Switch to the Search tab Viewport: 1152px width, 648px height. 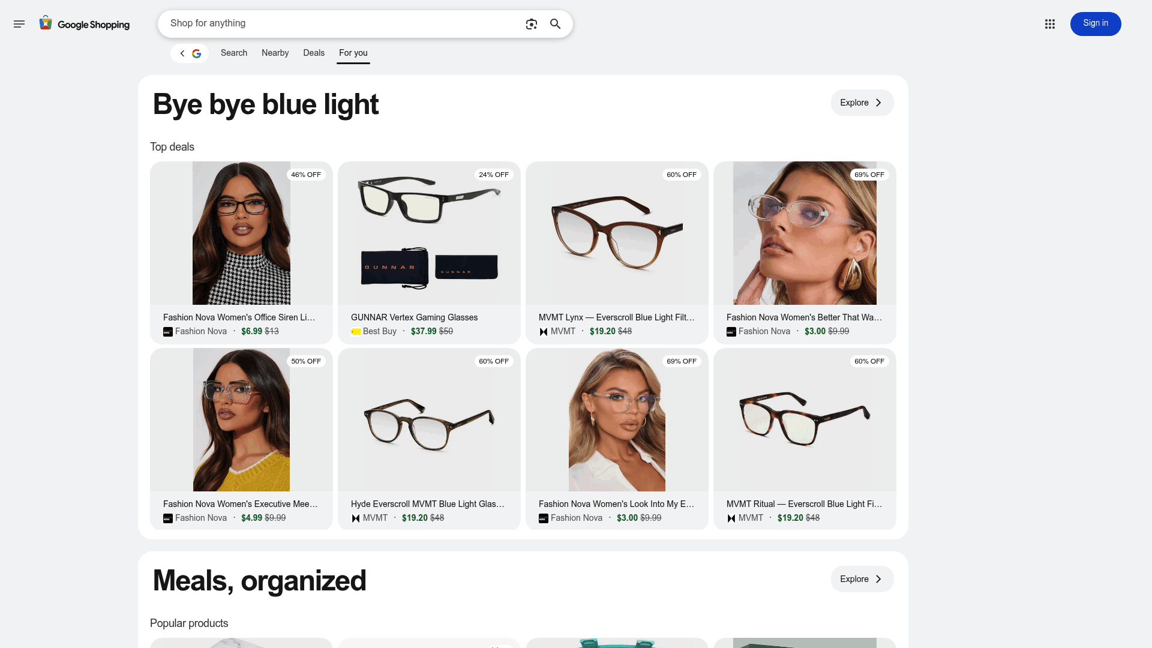234,53
